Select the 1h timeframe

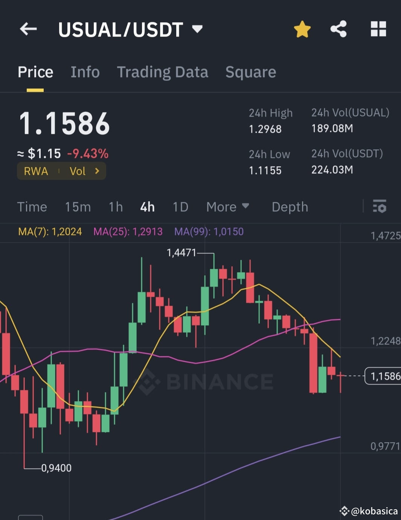click(x=116, y=207)
